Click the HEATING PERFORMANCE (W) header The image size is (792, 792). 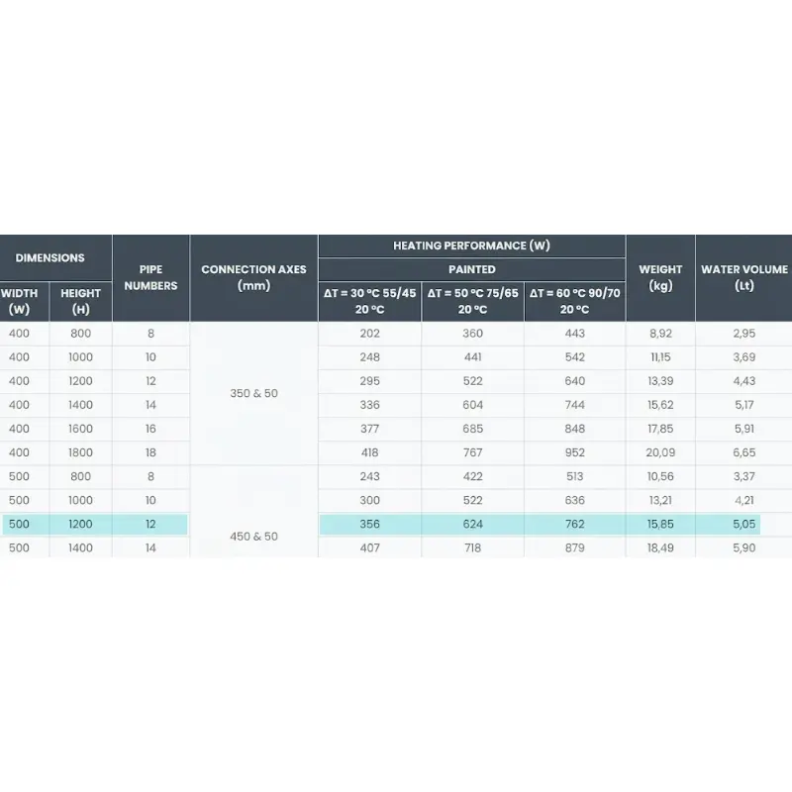[x=472, y=246]
